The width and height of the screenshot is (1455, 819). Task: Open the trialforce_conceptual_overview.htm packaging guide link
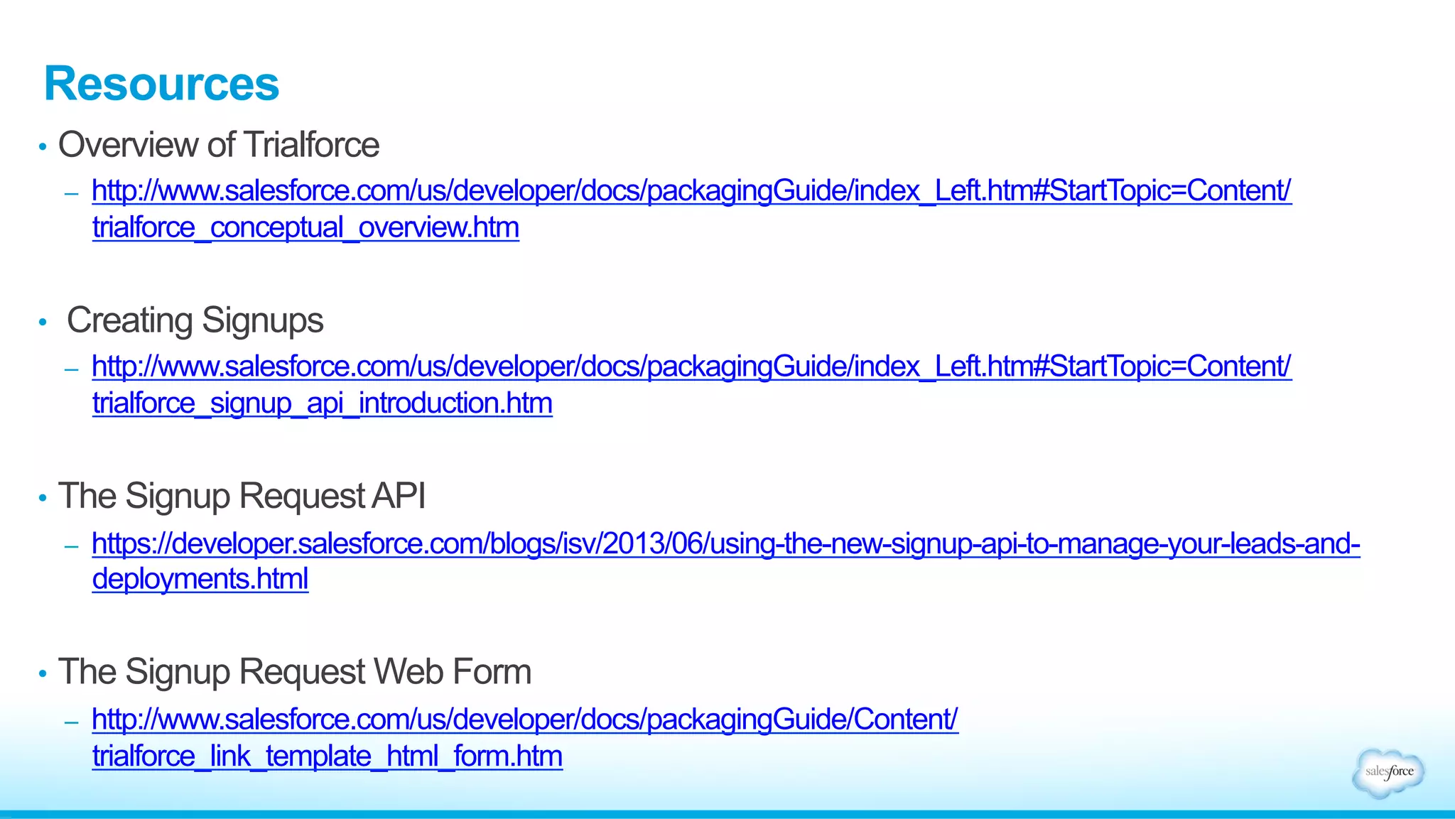pyautogui.click(x=691, y=209)
